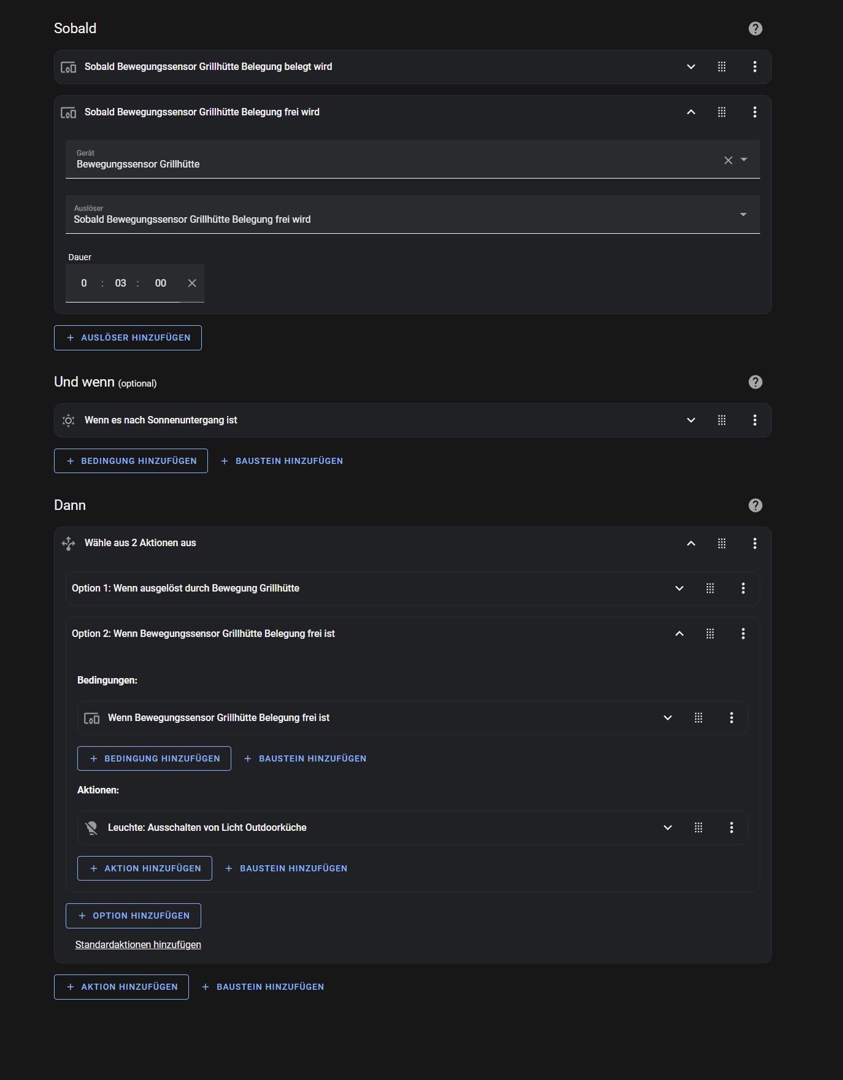Image resolution: width=843 pixels, height=1080 pixels.
Task: Collapse Option 2 Belegung frei ist
Action: coord(679,634)
